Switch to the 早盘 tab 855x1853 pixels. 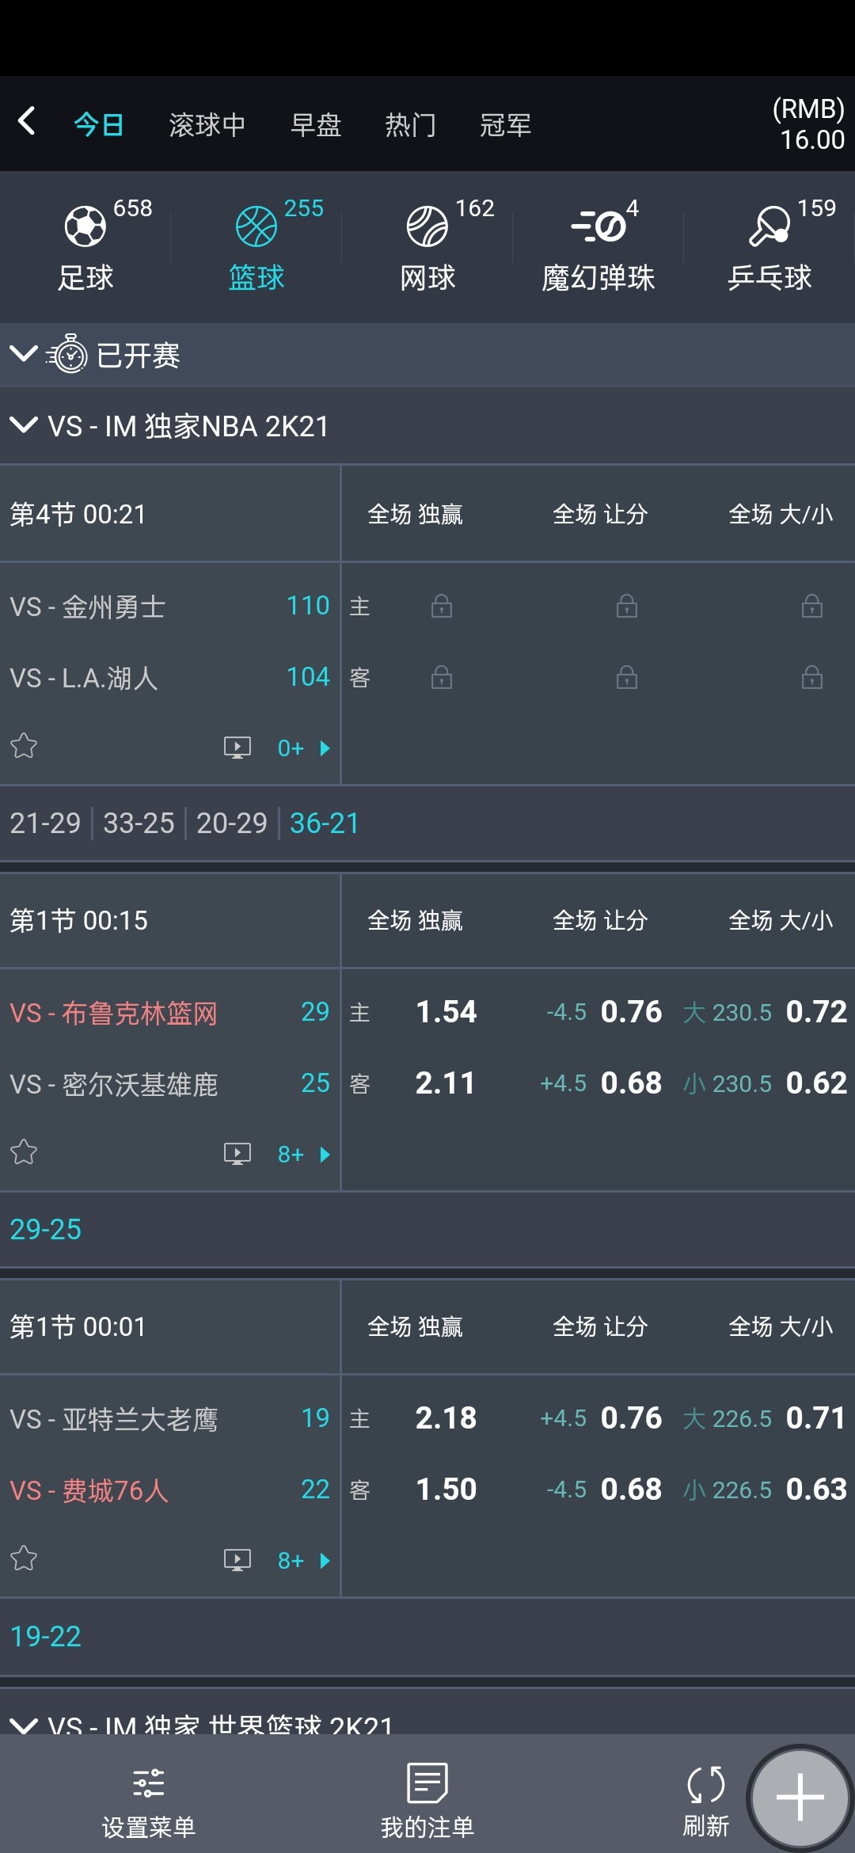point(316,124)
